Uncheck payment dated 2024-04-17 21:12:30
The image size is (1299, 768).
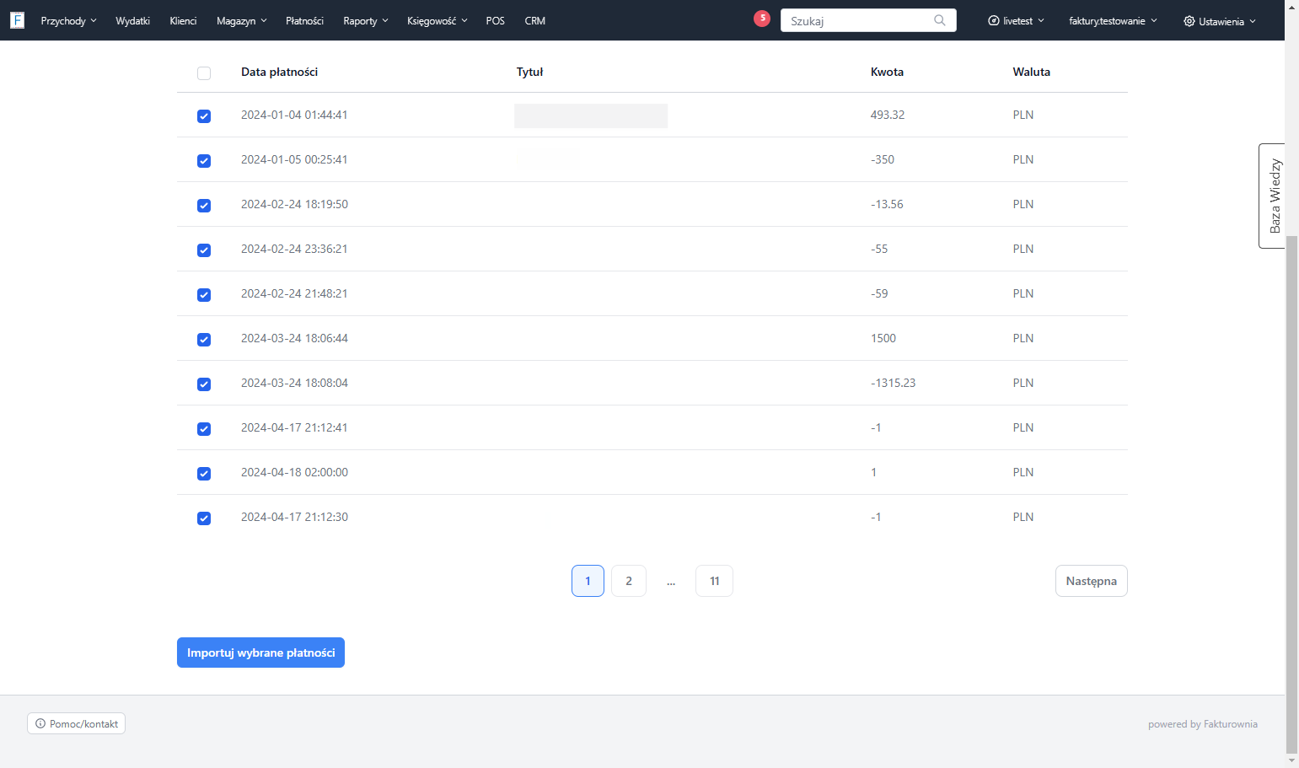click(x=204, y=518)
